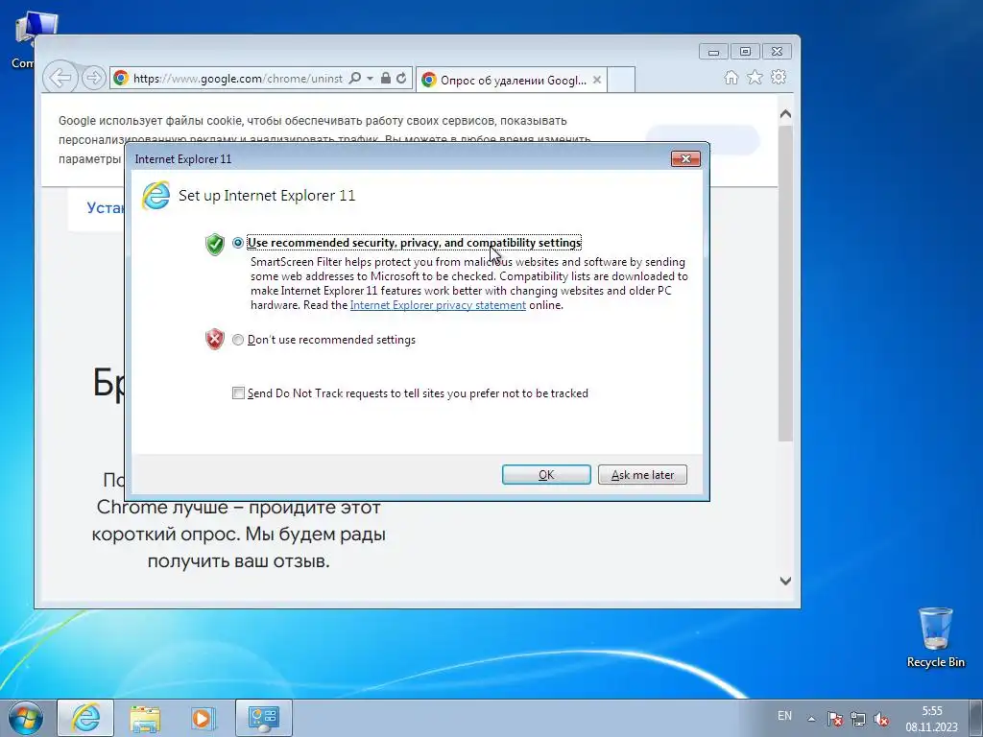Close the Internet Explorer 11 setup dialog
983x737 pixels.
coord(685,158)
